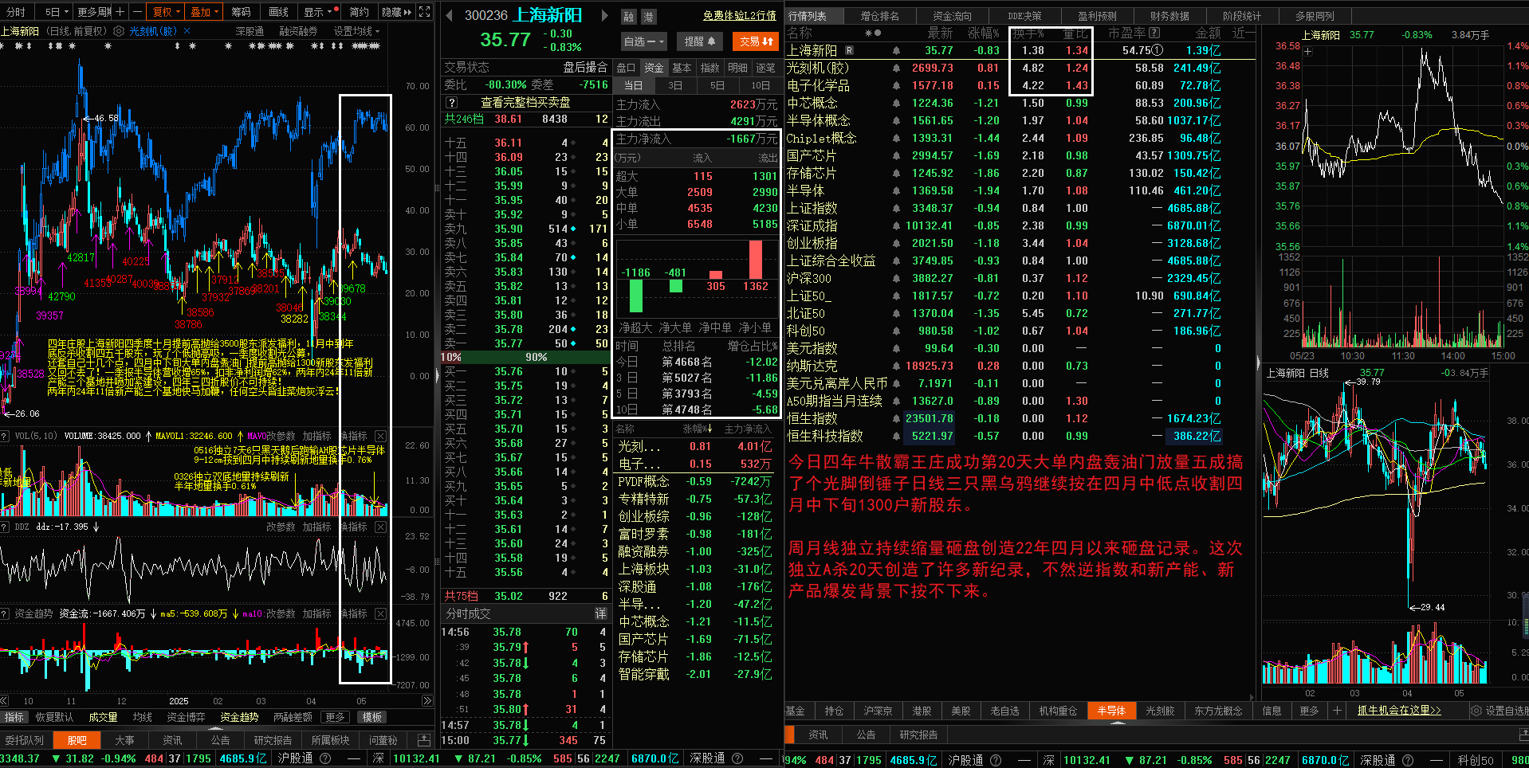This screenshot has height=768, width=1529.
Task: Click 加指标 in the DDZ panel
Action: pos(316,527)
